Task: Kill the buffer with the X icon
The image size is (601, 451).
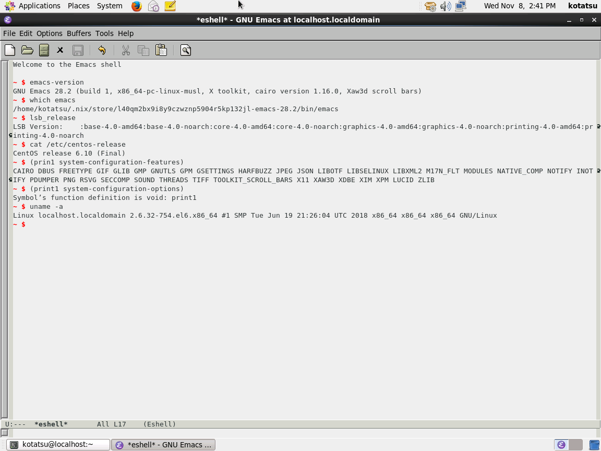Action: (x=60, y=50)
